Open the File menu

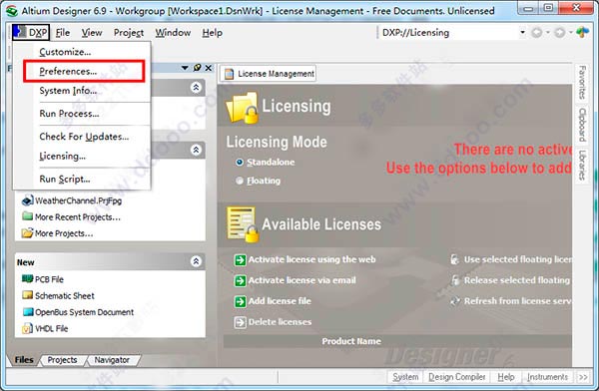(63, 33)
